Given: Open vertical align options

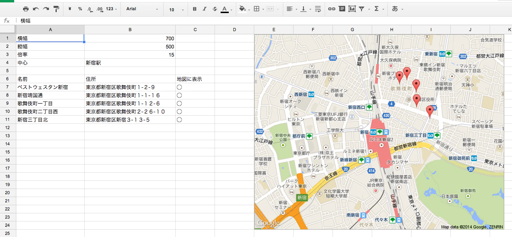Looking at the screenshot, I should [x=306, y=9].
